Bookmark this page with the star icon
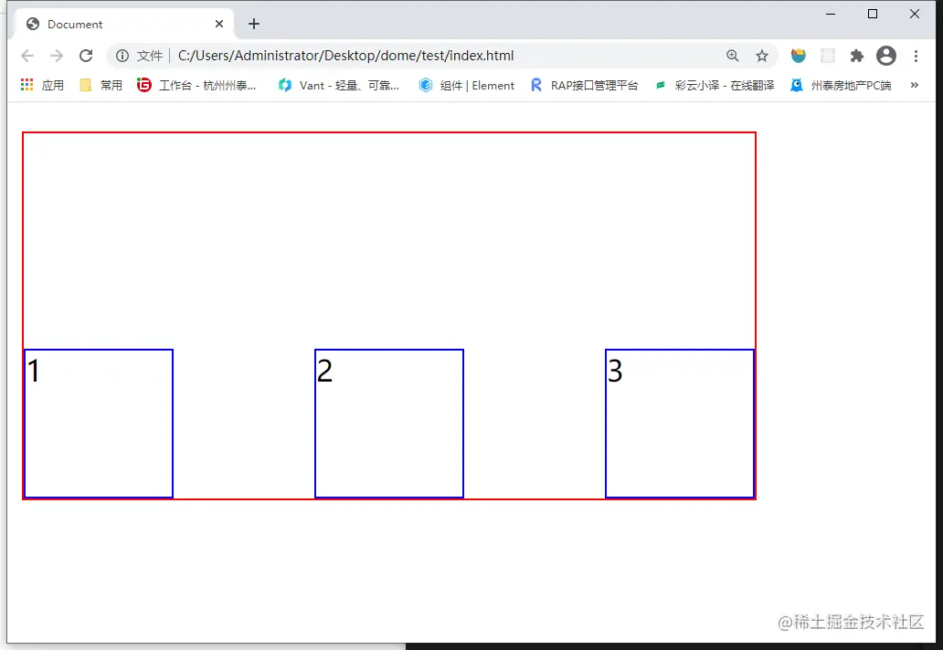The height and width of the screenshot is (650, 943). (762, 56)
